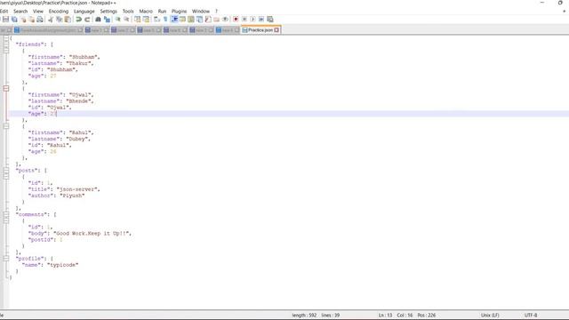Close the Practice.json tab with its X

coord(276,30)
